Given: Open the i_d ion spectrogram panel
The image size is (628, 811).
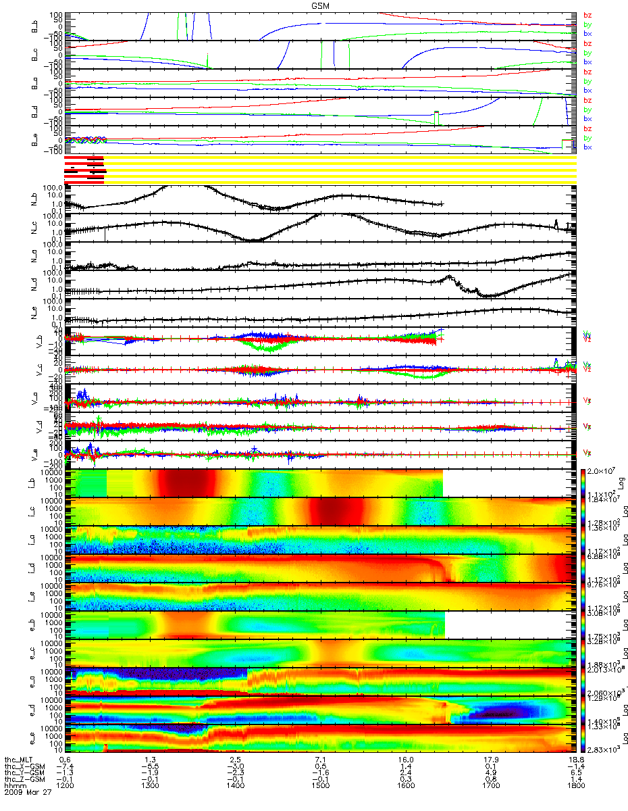Looking at the screenshot, I should [x=320, y=568].
